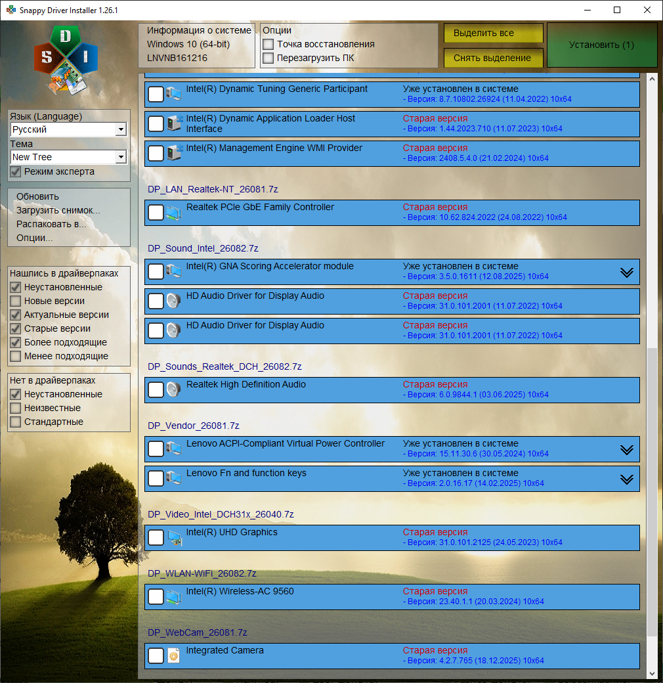Click device icon for Intel Dynamic Tuning Generic Participant
The width and height of the screenshot is (663, 683).
click(x=174, y=94)
